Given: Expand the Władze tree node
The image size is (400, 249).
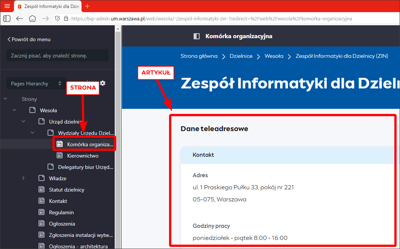Looking at the screenshot, I should [x=23, y=178].
